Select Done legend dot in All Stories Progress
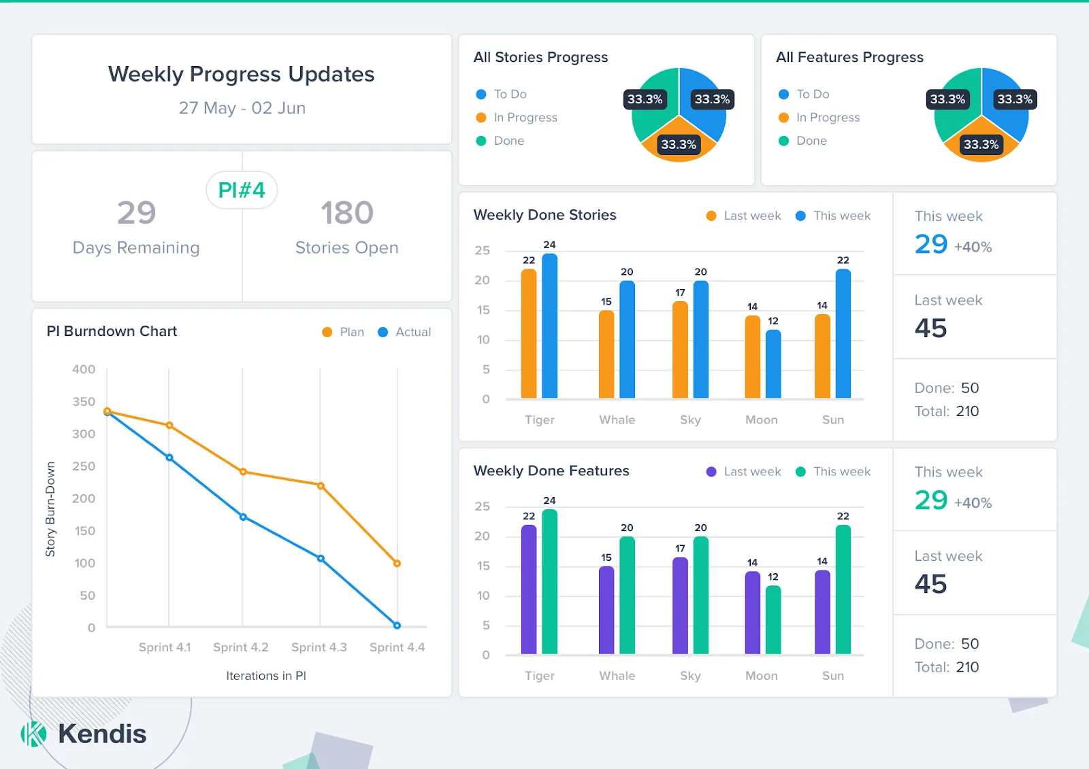 [x=481, y=141]
